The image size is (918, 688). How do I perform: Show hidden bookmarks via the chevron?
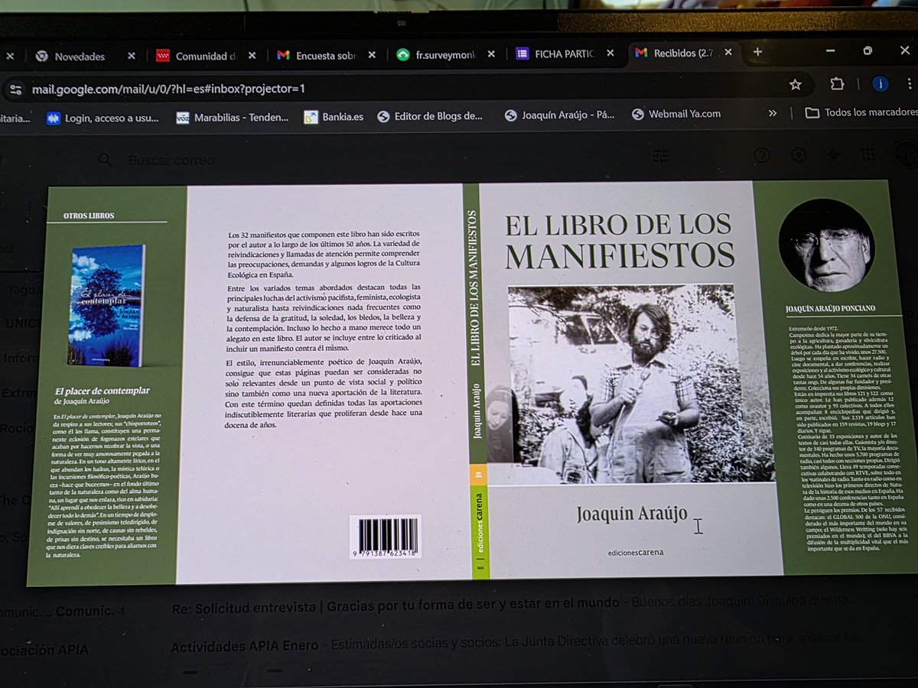(773, 113)
